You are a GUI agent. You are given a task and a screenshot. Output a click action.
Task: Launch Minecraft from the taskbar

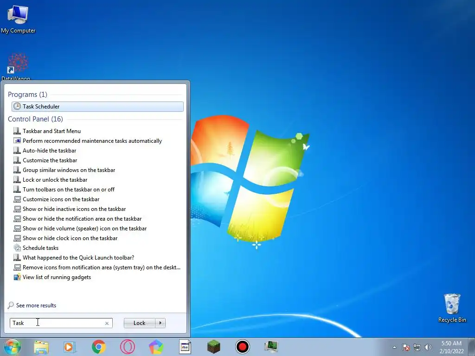213,347
